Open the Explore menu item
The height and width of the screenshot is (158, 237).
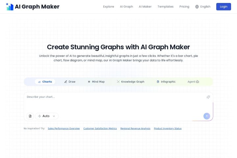click(109, 7)
